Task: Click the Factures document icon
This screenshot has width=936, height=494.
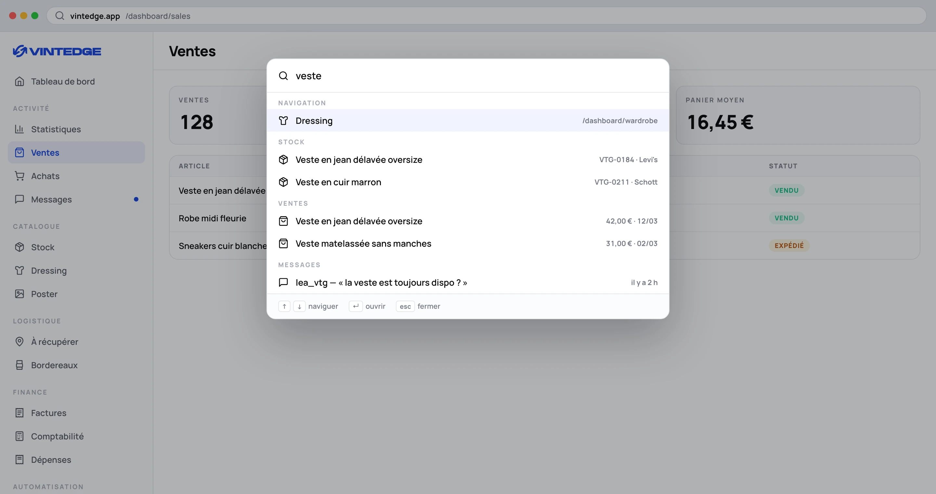Action: tap(19, 413)
